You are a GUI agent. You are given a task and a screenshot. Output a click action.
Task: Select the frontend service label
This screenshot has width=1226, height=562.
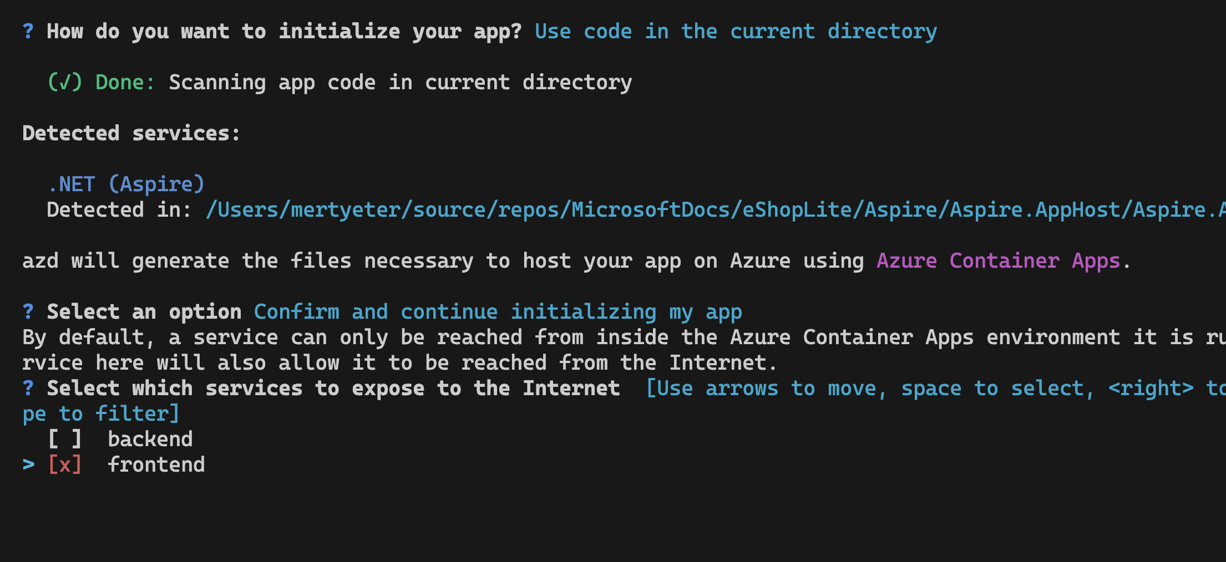[156, 464]
